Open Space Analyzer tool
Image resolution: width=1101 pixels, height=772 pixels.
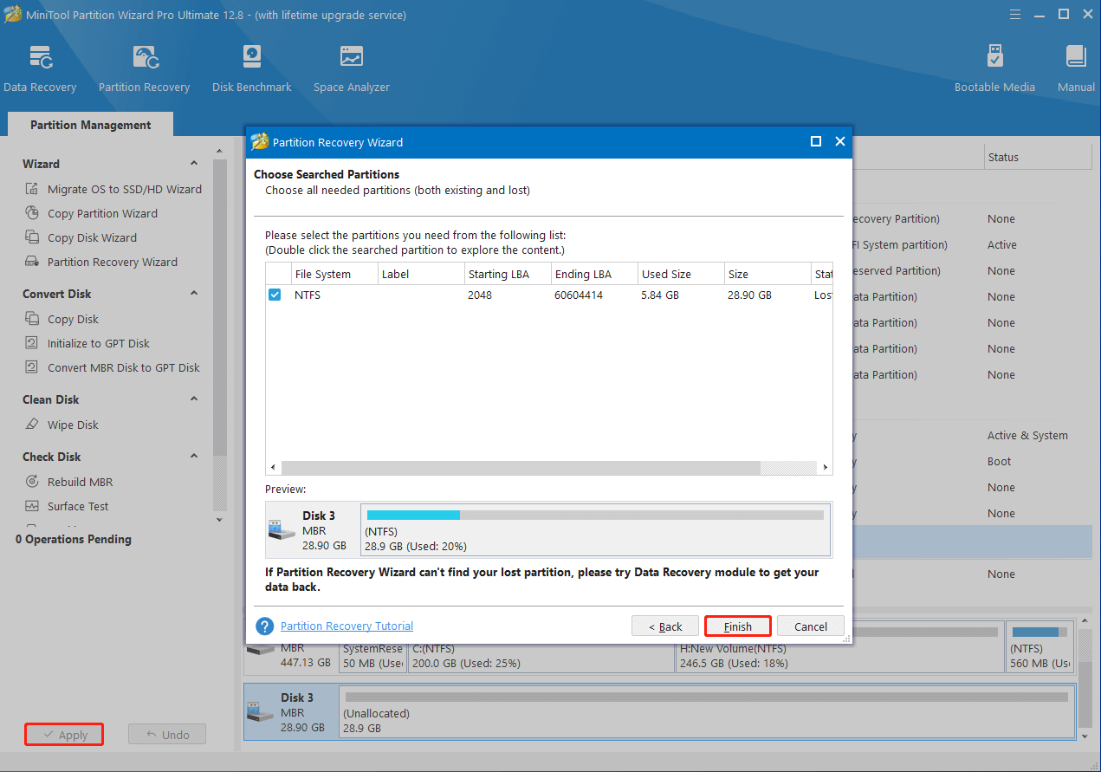click(352, 58)
